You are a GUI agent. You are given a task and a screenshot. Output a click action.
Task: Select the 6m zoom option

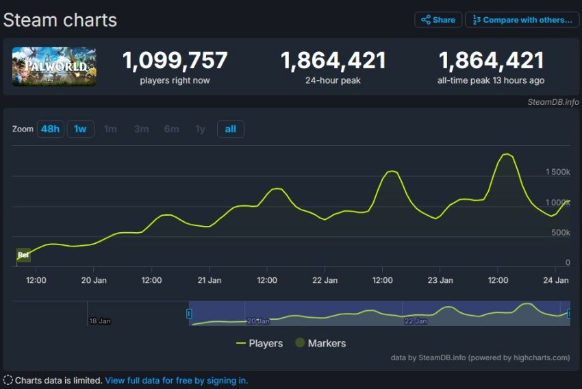pyautogui.click(x=171, y=129)
